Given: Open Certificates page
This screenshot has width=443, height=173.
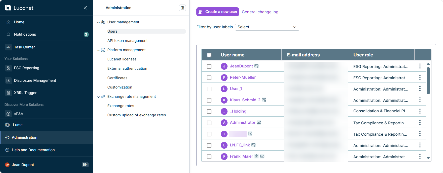Looking at the screenshot, I should click(117, 78).
